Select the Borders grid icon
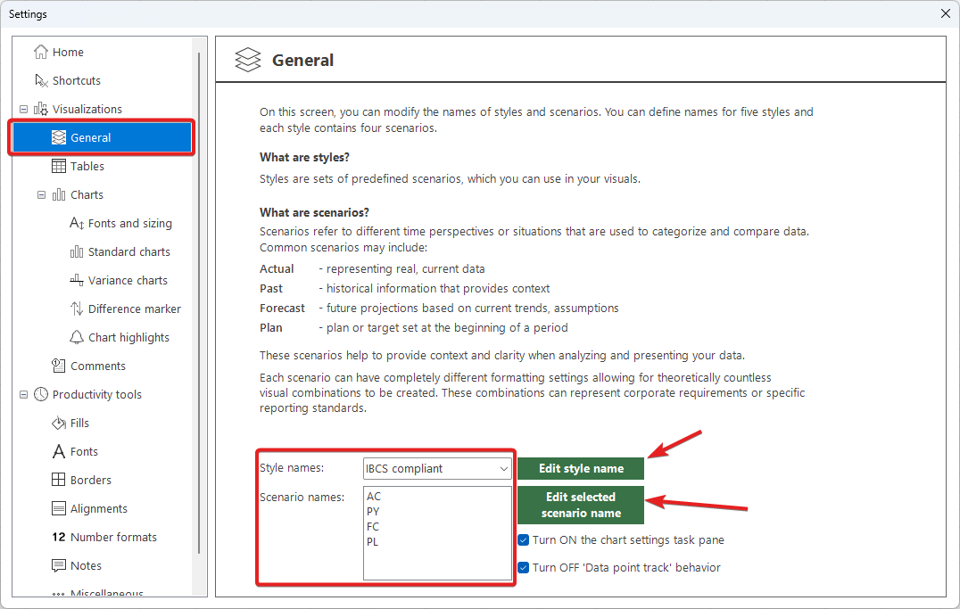This screenshot has height=609, width=960. point(59,481)
